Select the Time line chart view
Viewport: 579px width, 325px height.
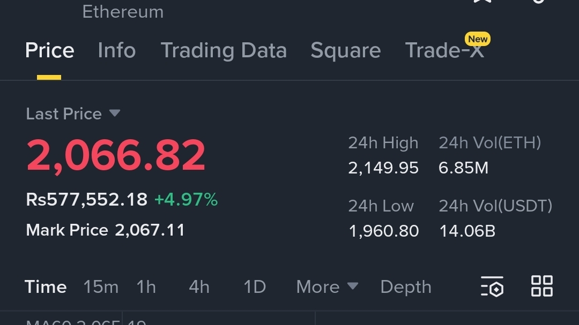point(46,287)
